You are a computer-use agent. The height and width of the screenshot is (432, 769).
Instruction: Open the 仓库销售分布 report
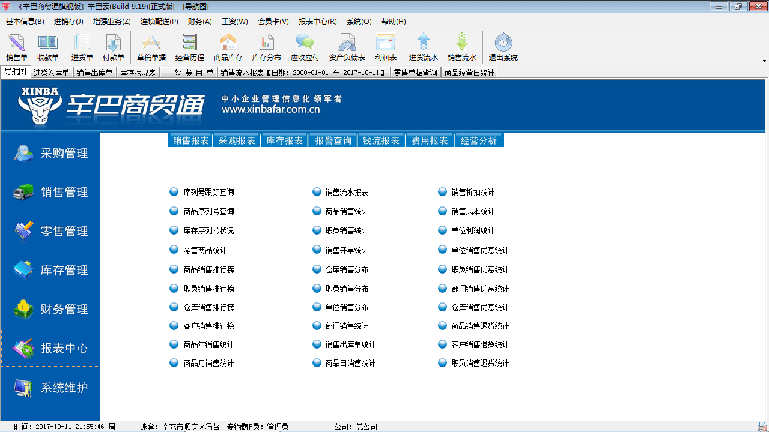pos(347,269)
